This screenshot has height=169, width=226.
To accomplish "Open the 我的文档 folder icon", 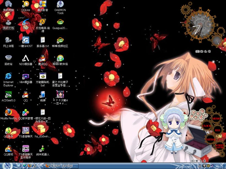I will pos(8,24).
